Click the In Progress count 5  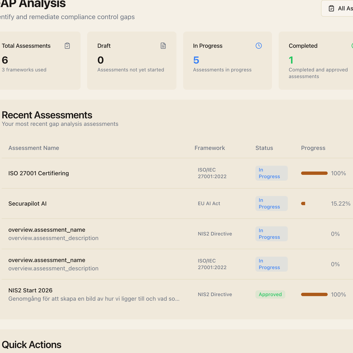tap(196, 60)
